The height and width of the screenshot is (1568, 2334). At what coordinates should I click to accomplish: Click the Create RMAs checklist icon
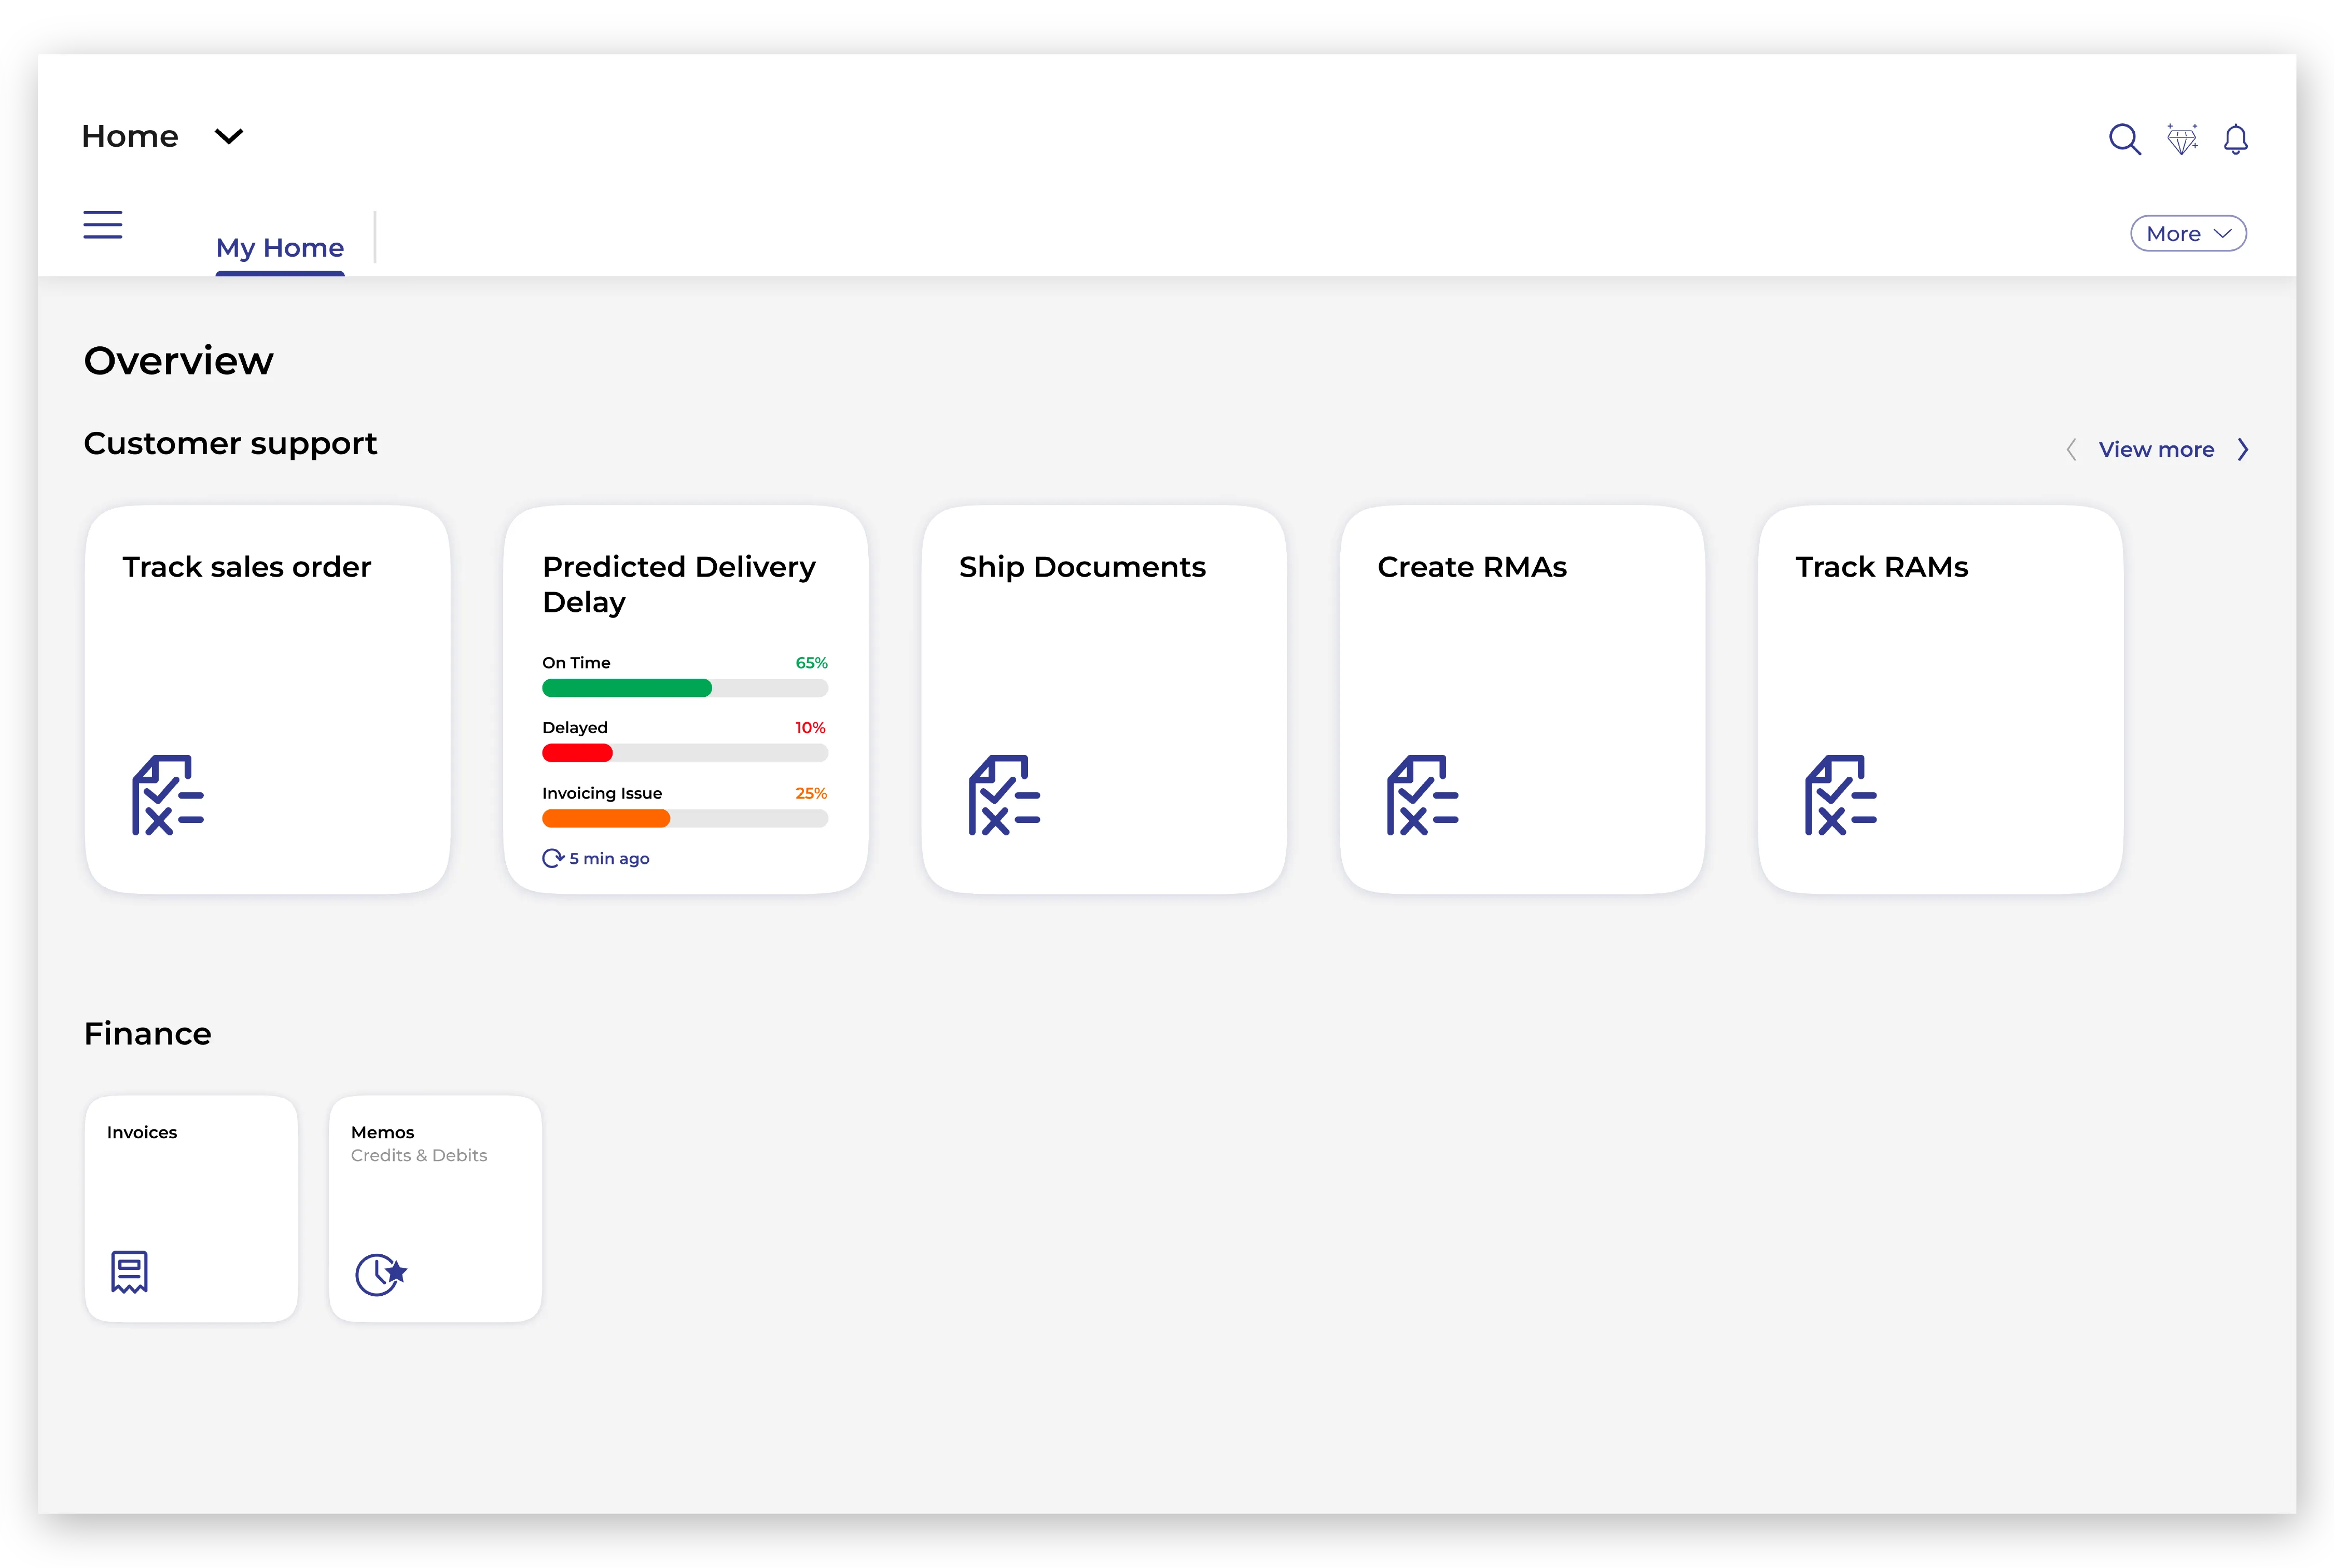tap(1422, 795)
